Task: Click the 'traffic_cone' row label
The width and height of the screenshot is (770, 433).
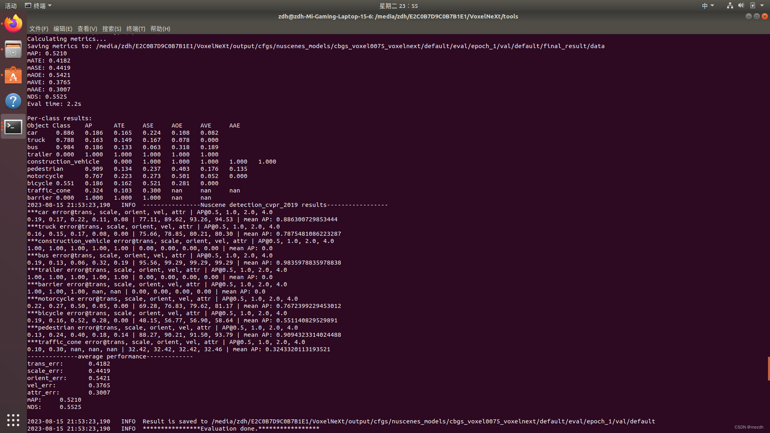Action: [49, 190]
